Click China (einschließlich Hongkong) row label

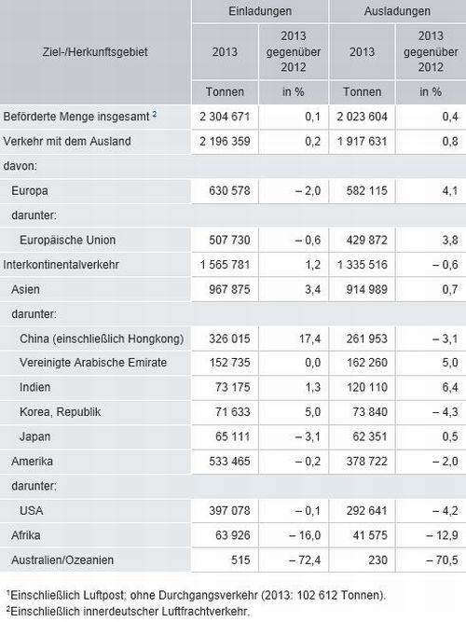tap(102, 339)
